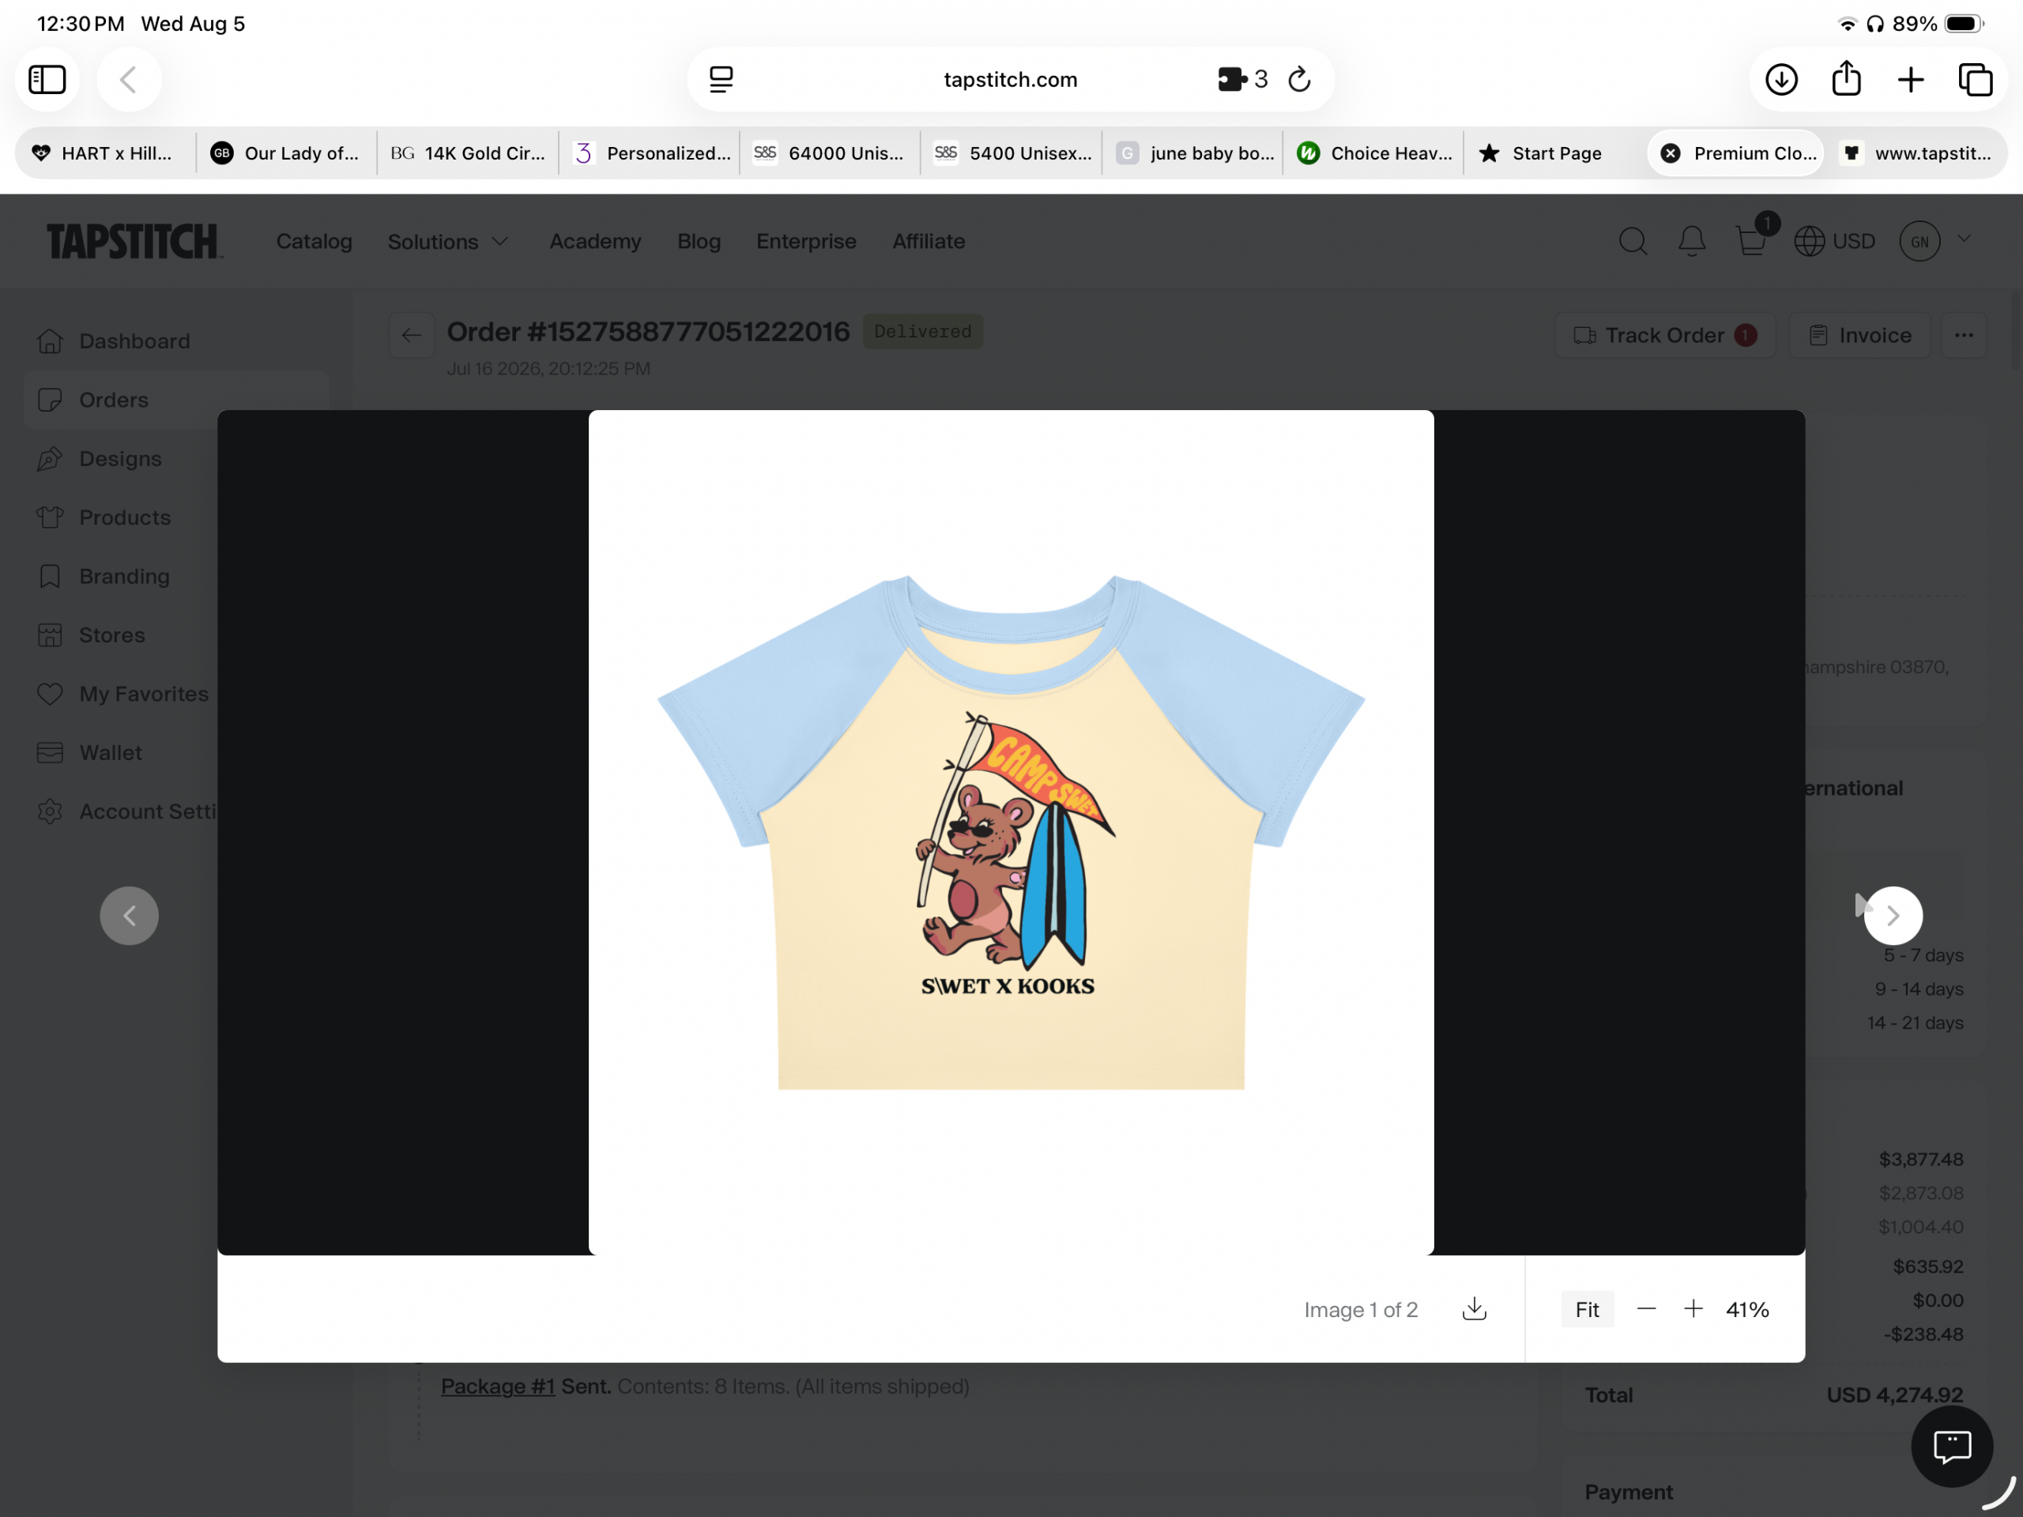Switch to the june baby bo... tab
2023x1517 pixels.
coord(1192,153)
